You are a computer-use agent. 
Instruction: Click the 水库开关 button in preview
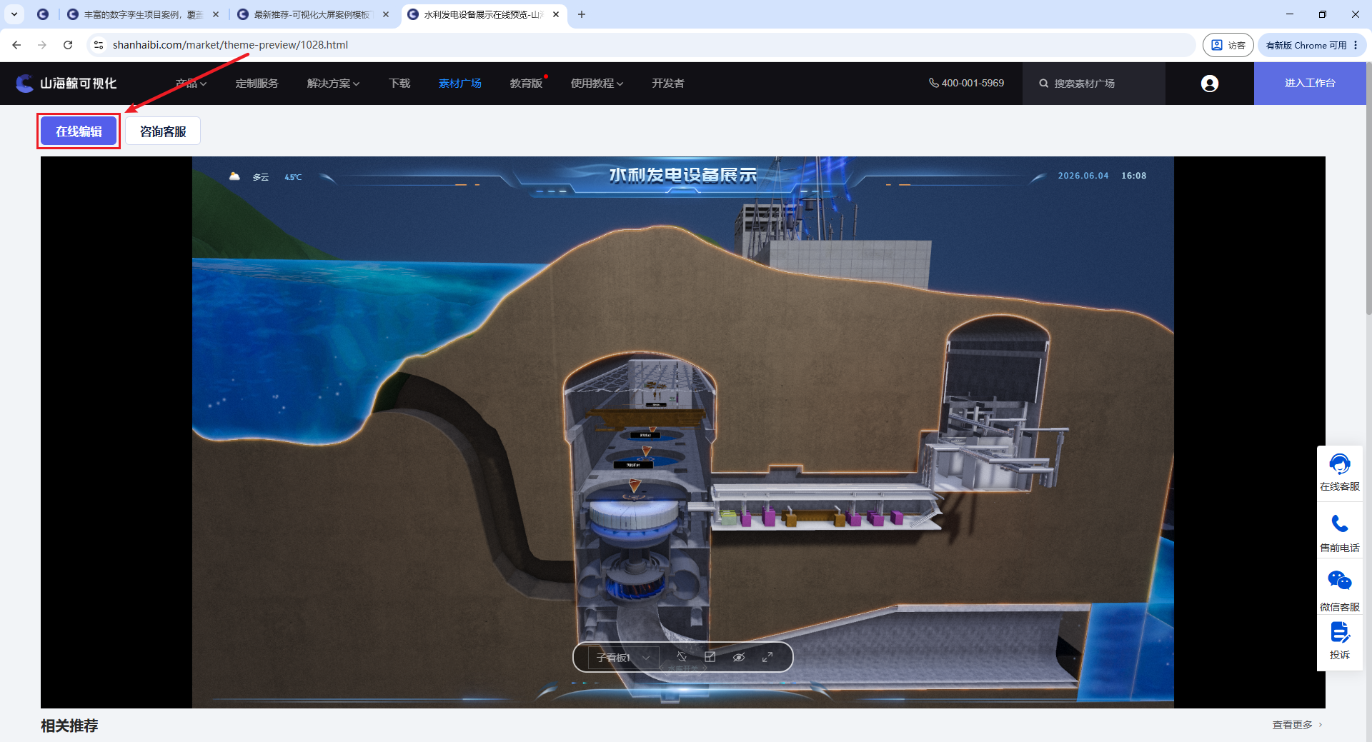point(682,669)
